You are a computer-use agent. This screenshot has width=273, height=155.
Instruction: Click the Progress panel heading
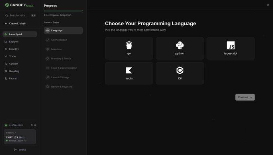(x=50, y=6)
